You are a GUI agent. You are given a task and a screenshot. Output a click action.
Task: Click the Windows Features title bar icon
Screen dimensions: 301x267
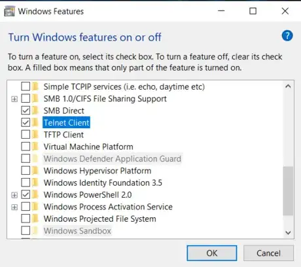pos(9,11)
